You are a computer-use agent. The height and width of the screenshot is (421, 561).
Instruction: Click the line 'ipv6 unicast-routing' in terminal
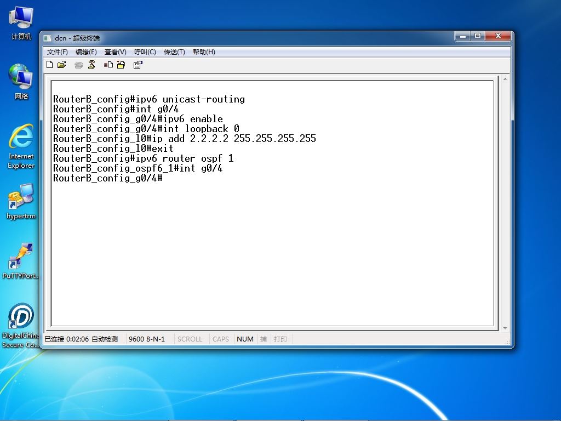(x=149, y=99)
